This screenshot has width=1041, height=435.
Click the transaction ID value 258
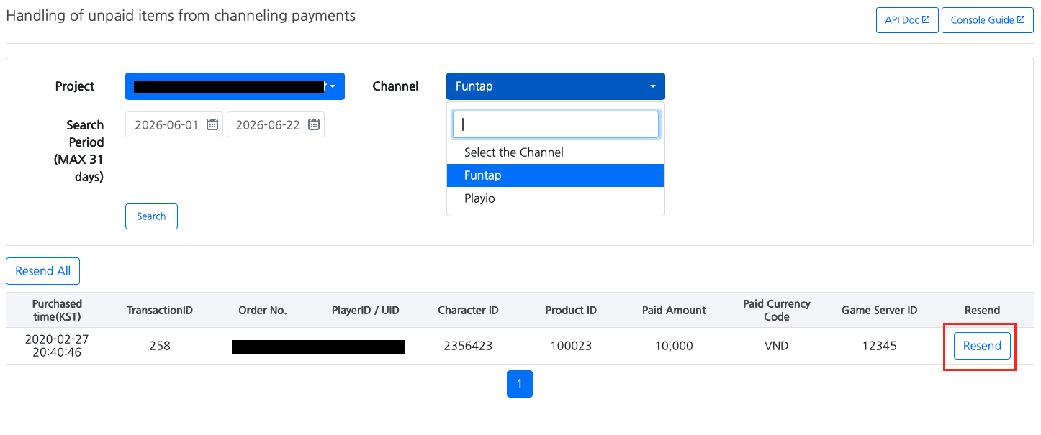point(160,346)
